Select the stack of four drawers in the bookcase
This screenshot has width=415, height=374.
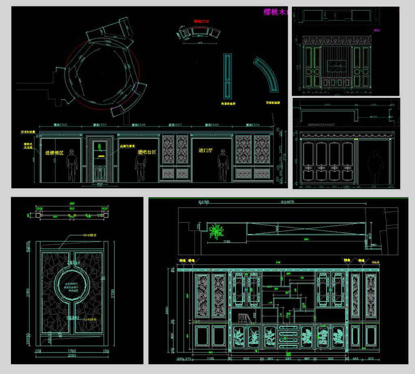(289, 336)
